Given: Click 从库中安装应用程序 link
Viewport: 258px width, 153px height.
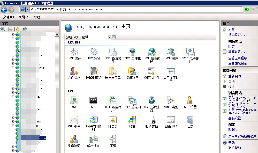Looking at the screenshot, I should click(x=242, y=136).
